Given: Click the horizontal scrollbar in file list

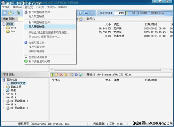Looking at the screenshot, I should click(108, 70).
